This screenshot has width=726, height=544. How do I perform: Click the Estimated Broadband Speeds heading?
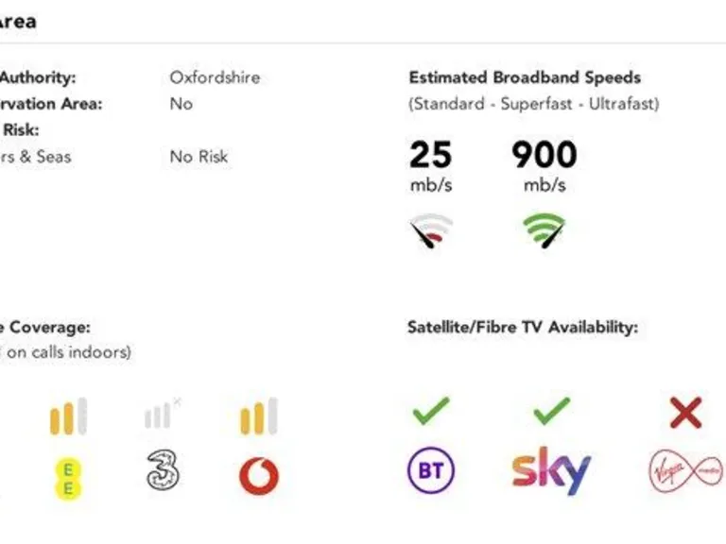click(525, 77)
